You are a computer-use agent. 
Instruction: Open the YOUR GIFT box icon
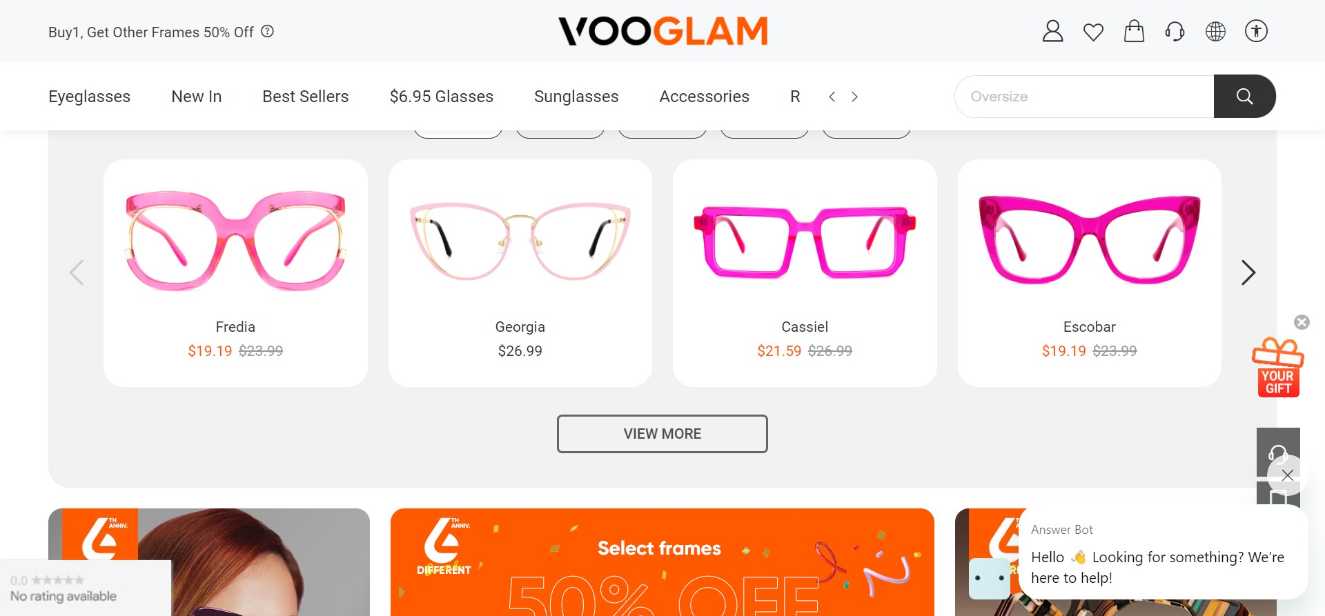point(1278,367)
